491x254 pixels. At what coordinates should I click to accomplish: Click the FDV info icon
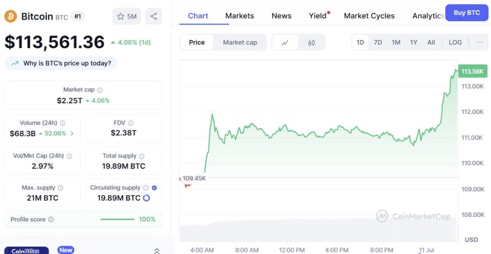coord(131,123)
